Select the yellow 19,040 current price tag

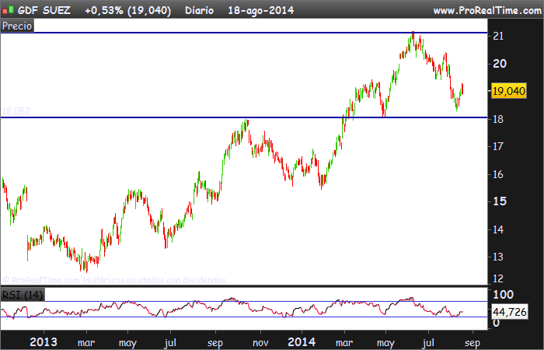coord(509,91)
